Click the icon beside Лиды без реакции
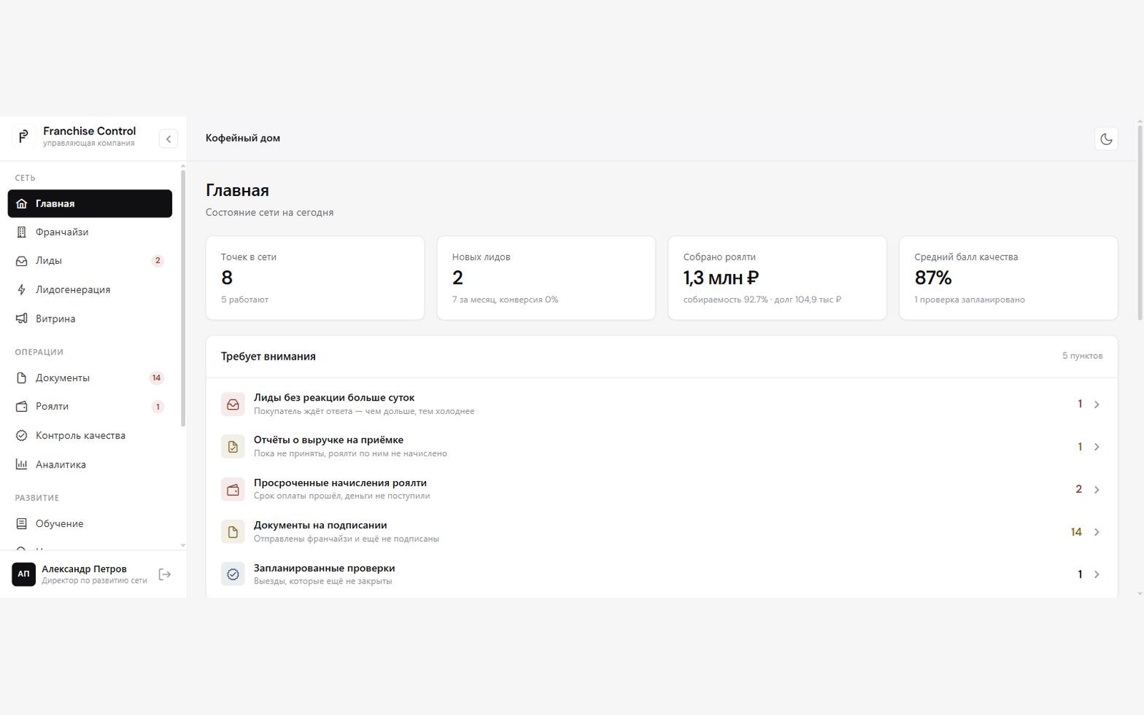The height and width of the screenshot is (715, 1144). pyautogui.click(x=233, y=404)
